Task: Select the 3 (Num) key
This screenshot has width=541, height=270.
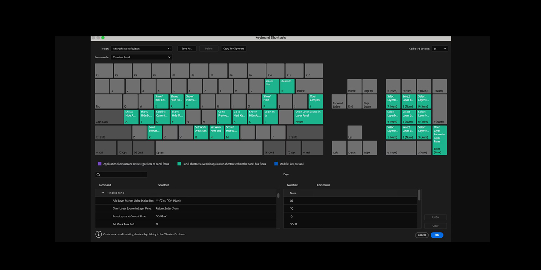Action: [x=424, y=132]
